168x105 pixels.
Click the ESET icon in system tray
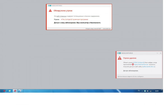pyautogui.click(x=145, y=91)
